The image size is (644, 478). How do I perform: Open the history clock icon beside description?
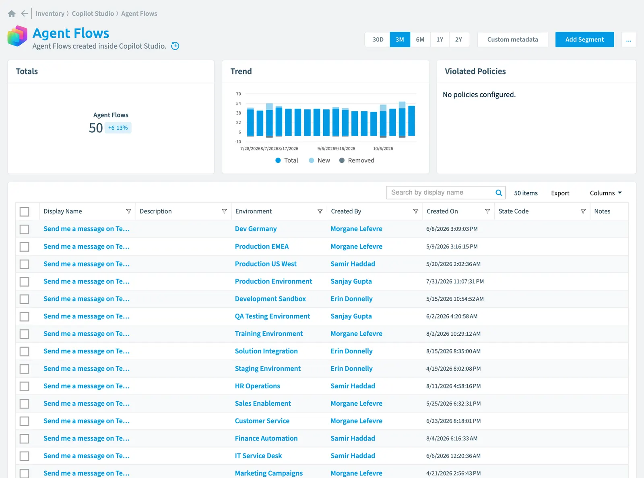tap(175, 46)
